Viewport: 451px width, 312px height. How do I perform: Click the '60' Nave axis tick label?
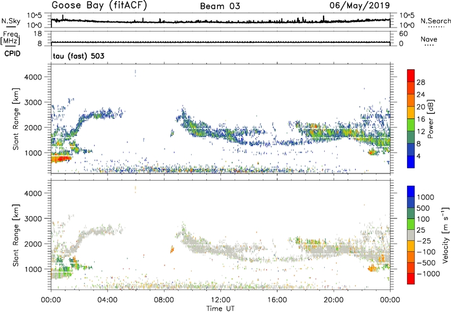(x=403, y=34)
